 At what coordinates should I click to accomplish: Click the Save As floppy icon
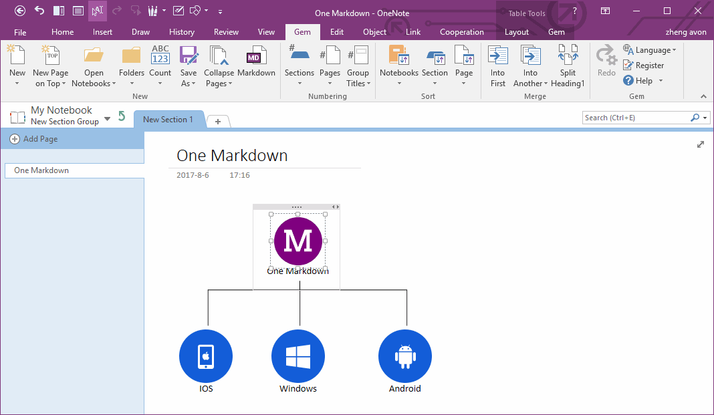click(x=189, y=55)
